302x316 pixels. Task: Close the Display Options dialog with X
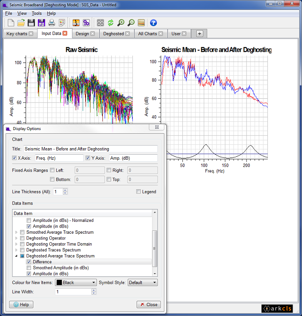[x=157, y=127]
